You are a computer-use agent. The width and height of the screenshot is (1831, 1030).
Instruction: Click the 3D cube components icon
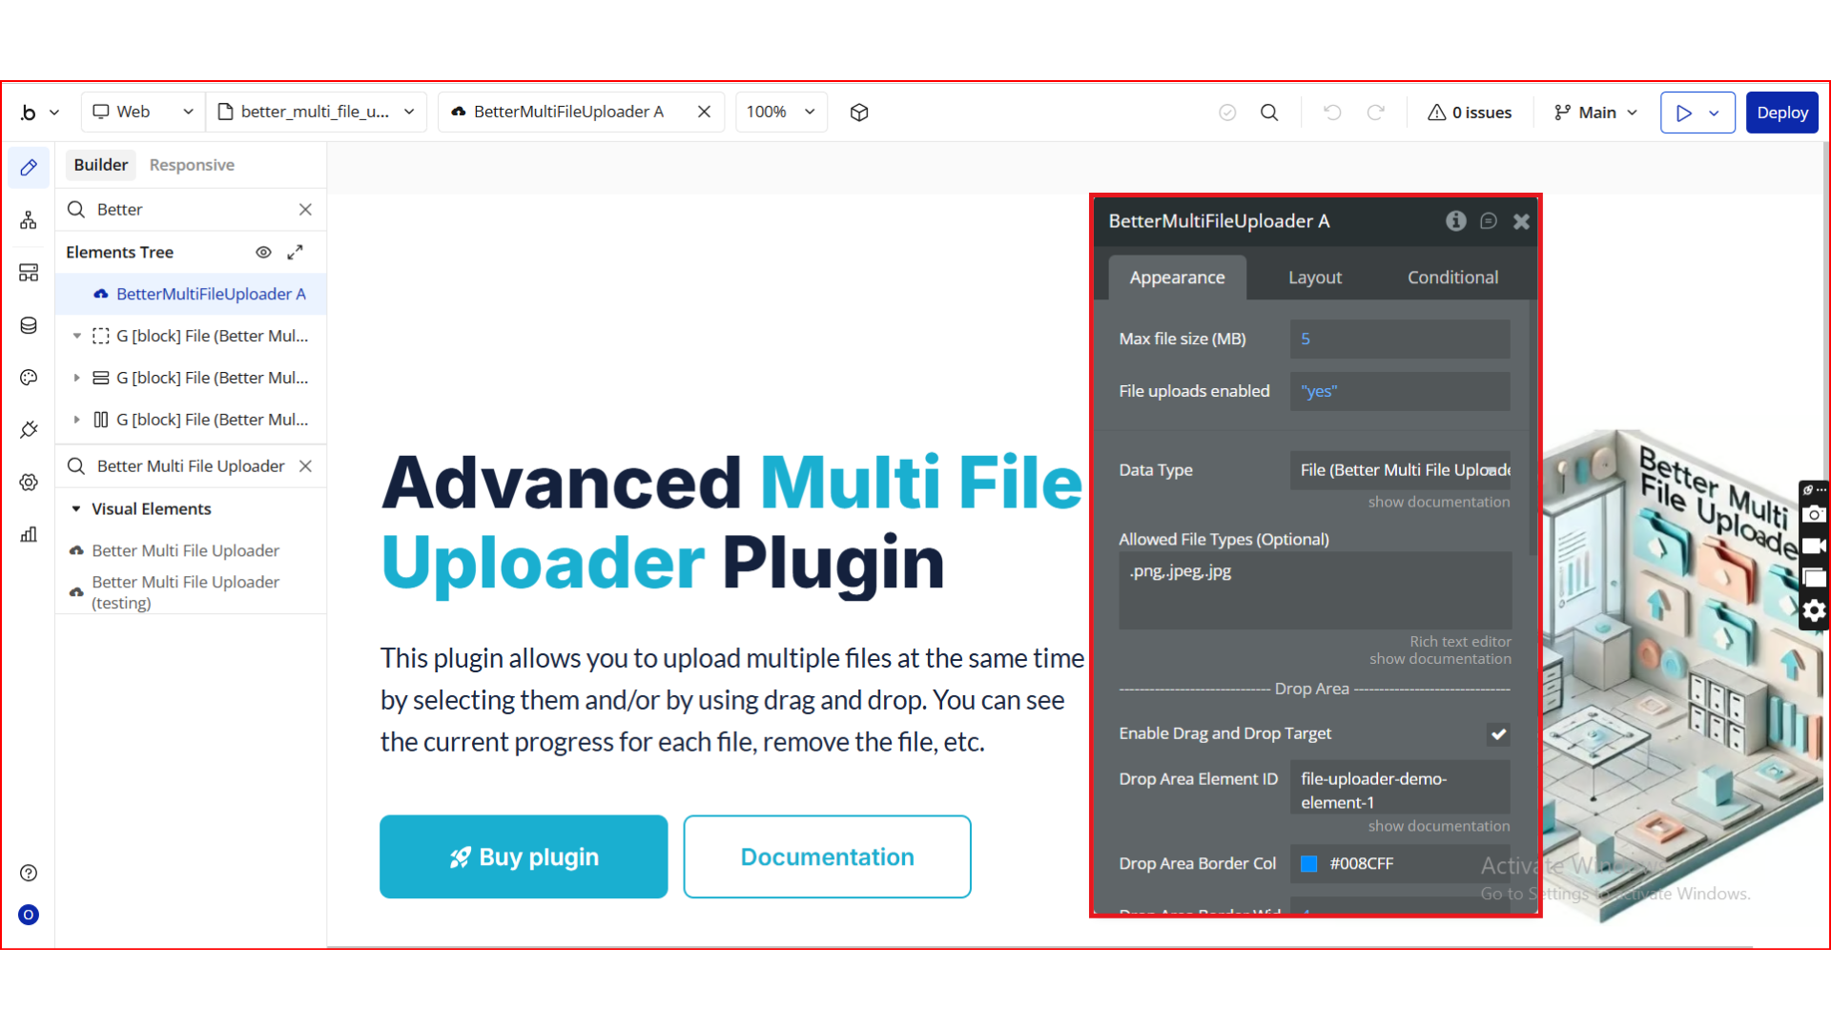859,113
